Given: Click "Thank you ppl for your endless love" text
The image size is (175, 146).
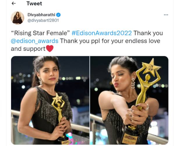Looking at the screenshot, I should pyautogui.click(x=110, y=41).
